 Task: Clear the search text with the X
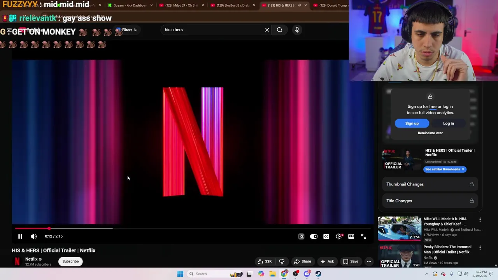tap(267, 30)
